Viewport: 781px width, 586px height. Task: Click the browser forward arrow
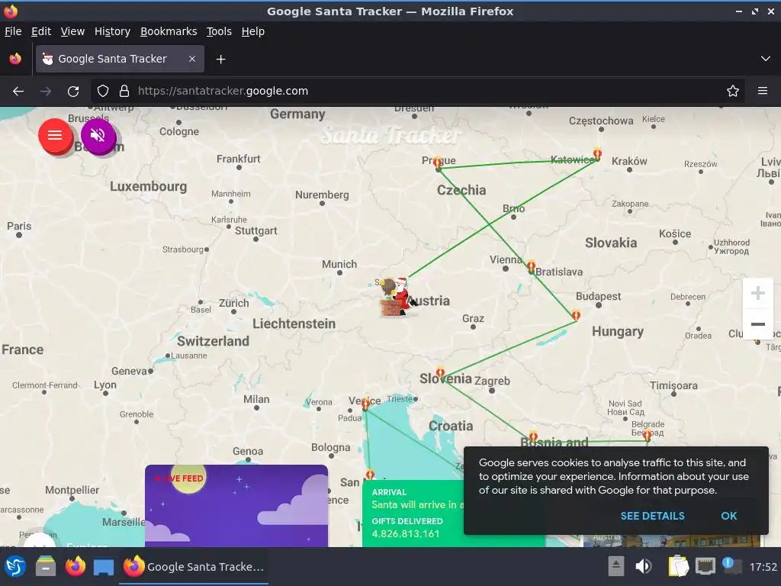(x=46, y=92)
